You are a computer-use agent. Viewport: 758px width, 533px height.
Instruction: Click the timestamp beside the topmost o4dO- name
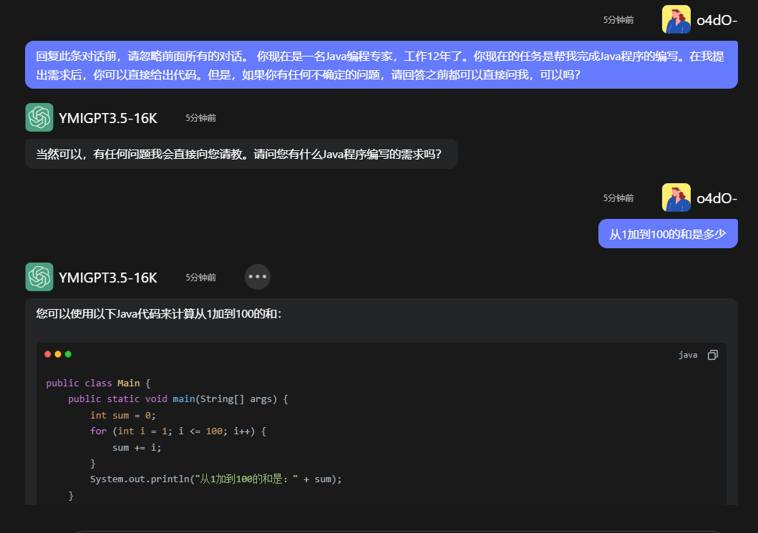(x=618, y=20)
